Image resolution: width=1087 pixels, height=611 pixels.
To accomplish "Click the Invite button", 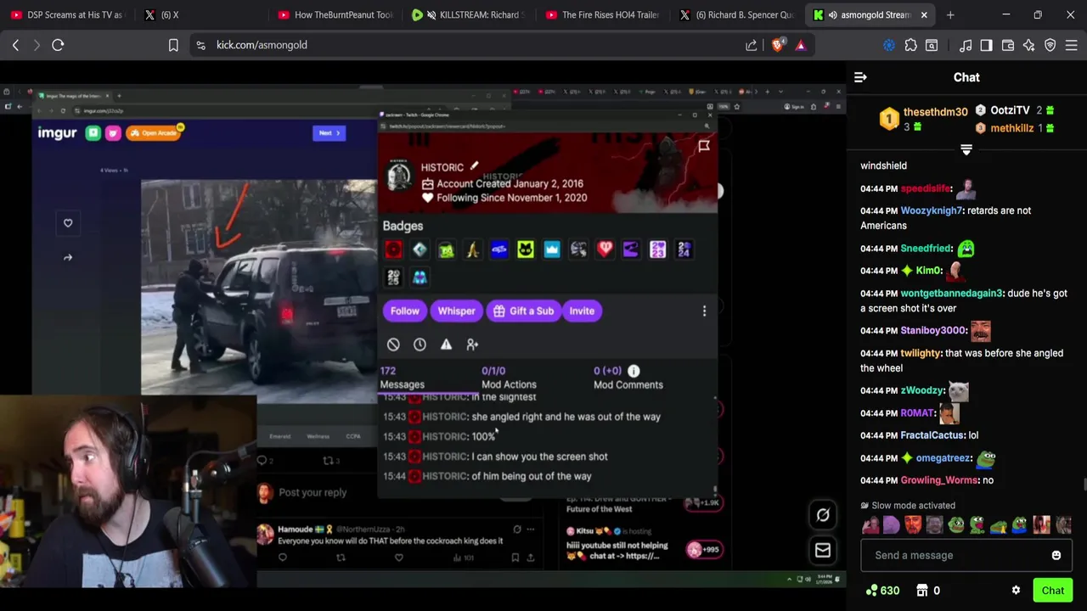I will [582, 311].
